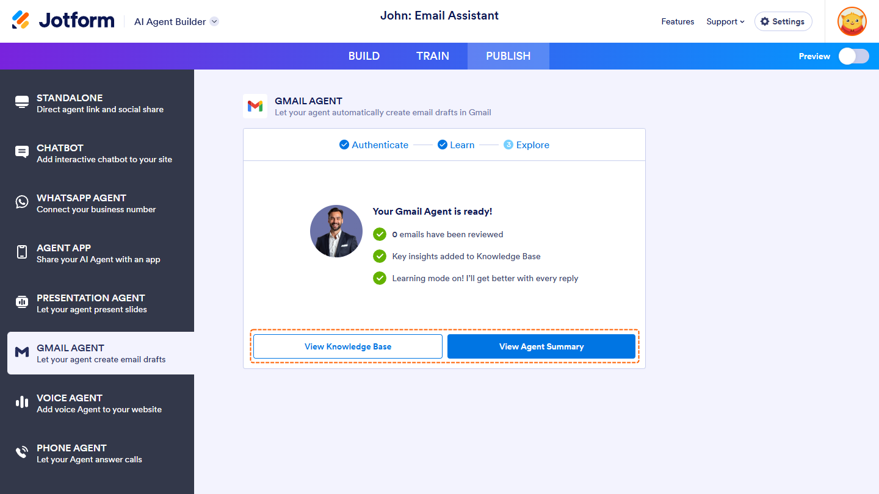Click the WhatsApp Agent icon

(x=22, y=202)
